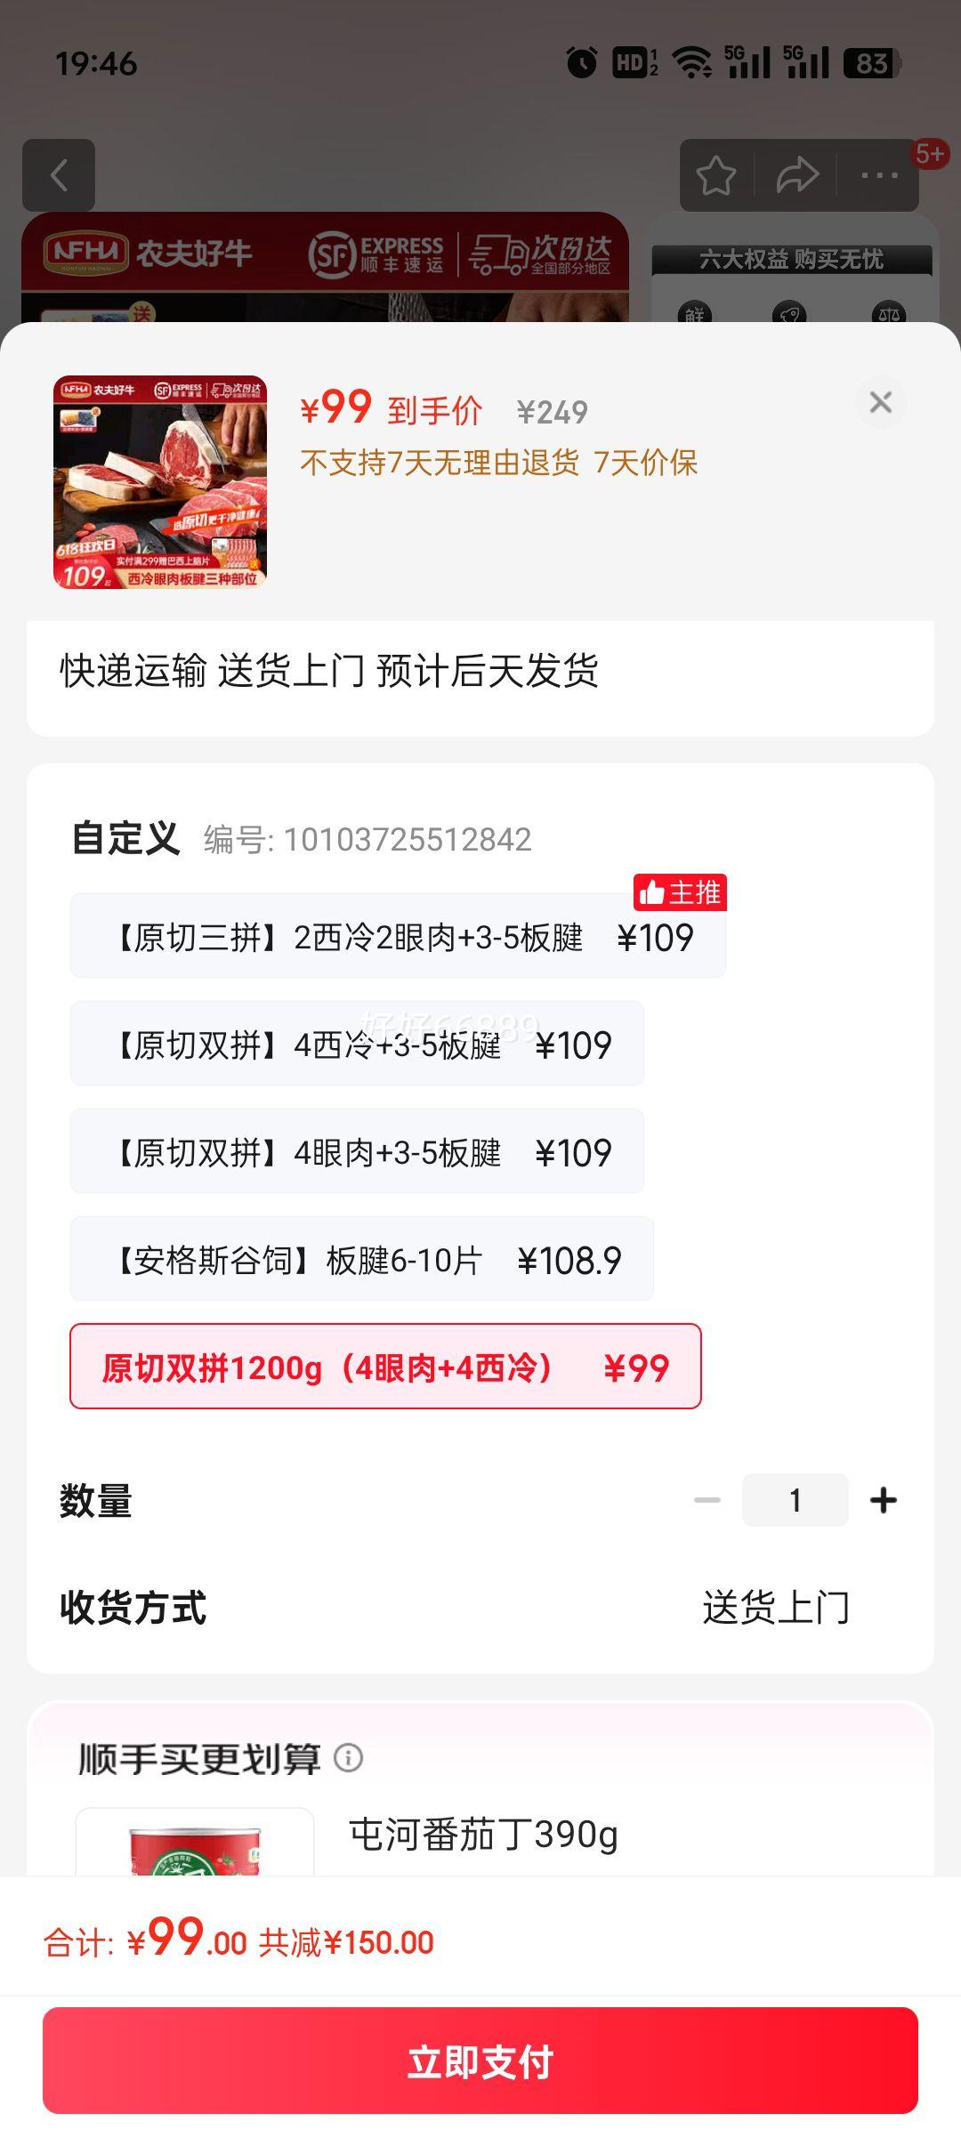Viewport: 961px width, 2146px height.
Task: Open product thumbnail image preview
Action: 160,482
